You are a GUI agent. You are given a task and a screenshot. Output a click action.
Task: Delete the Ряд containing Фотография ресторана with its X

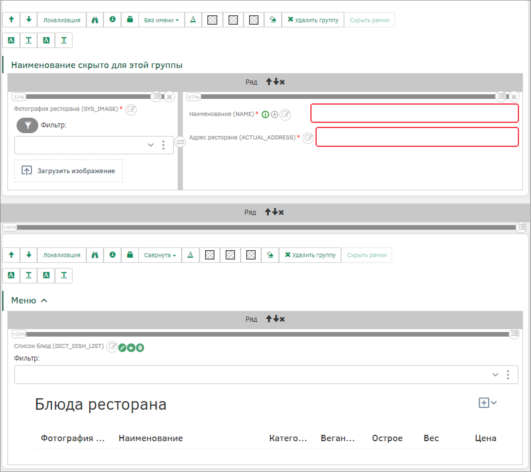click(x=282, y=82)
